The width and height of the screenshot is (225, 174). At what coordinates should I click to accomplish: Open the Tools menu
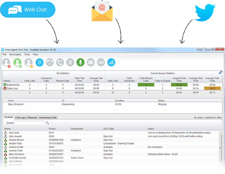click(x=27, y=55)
